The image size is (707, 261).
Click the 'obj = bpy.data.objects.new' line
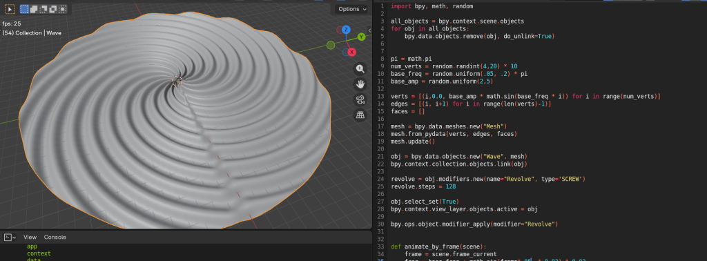pyautogui.click(x=459, y=157)
